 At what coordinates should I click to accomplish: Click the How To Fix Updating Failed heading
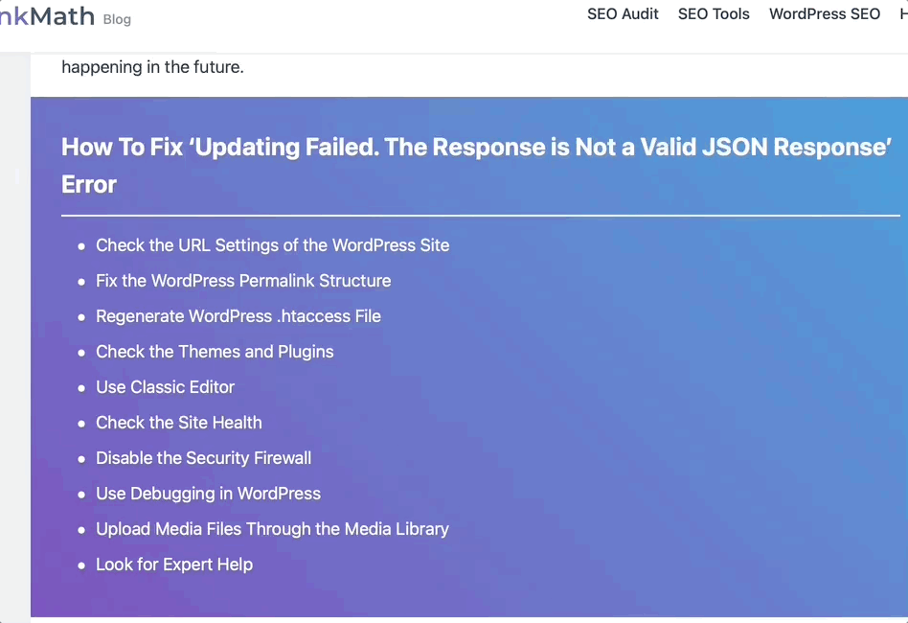pyautogui.click(x=476, y=165)
